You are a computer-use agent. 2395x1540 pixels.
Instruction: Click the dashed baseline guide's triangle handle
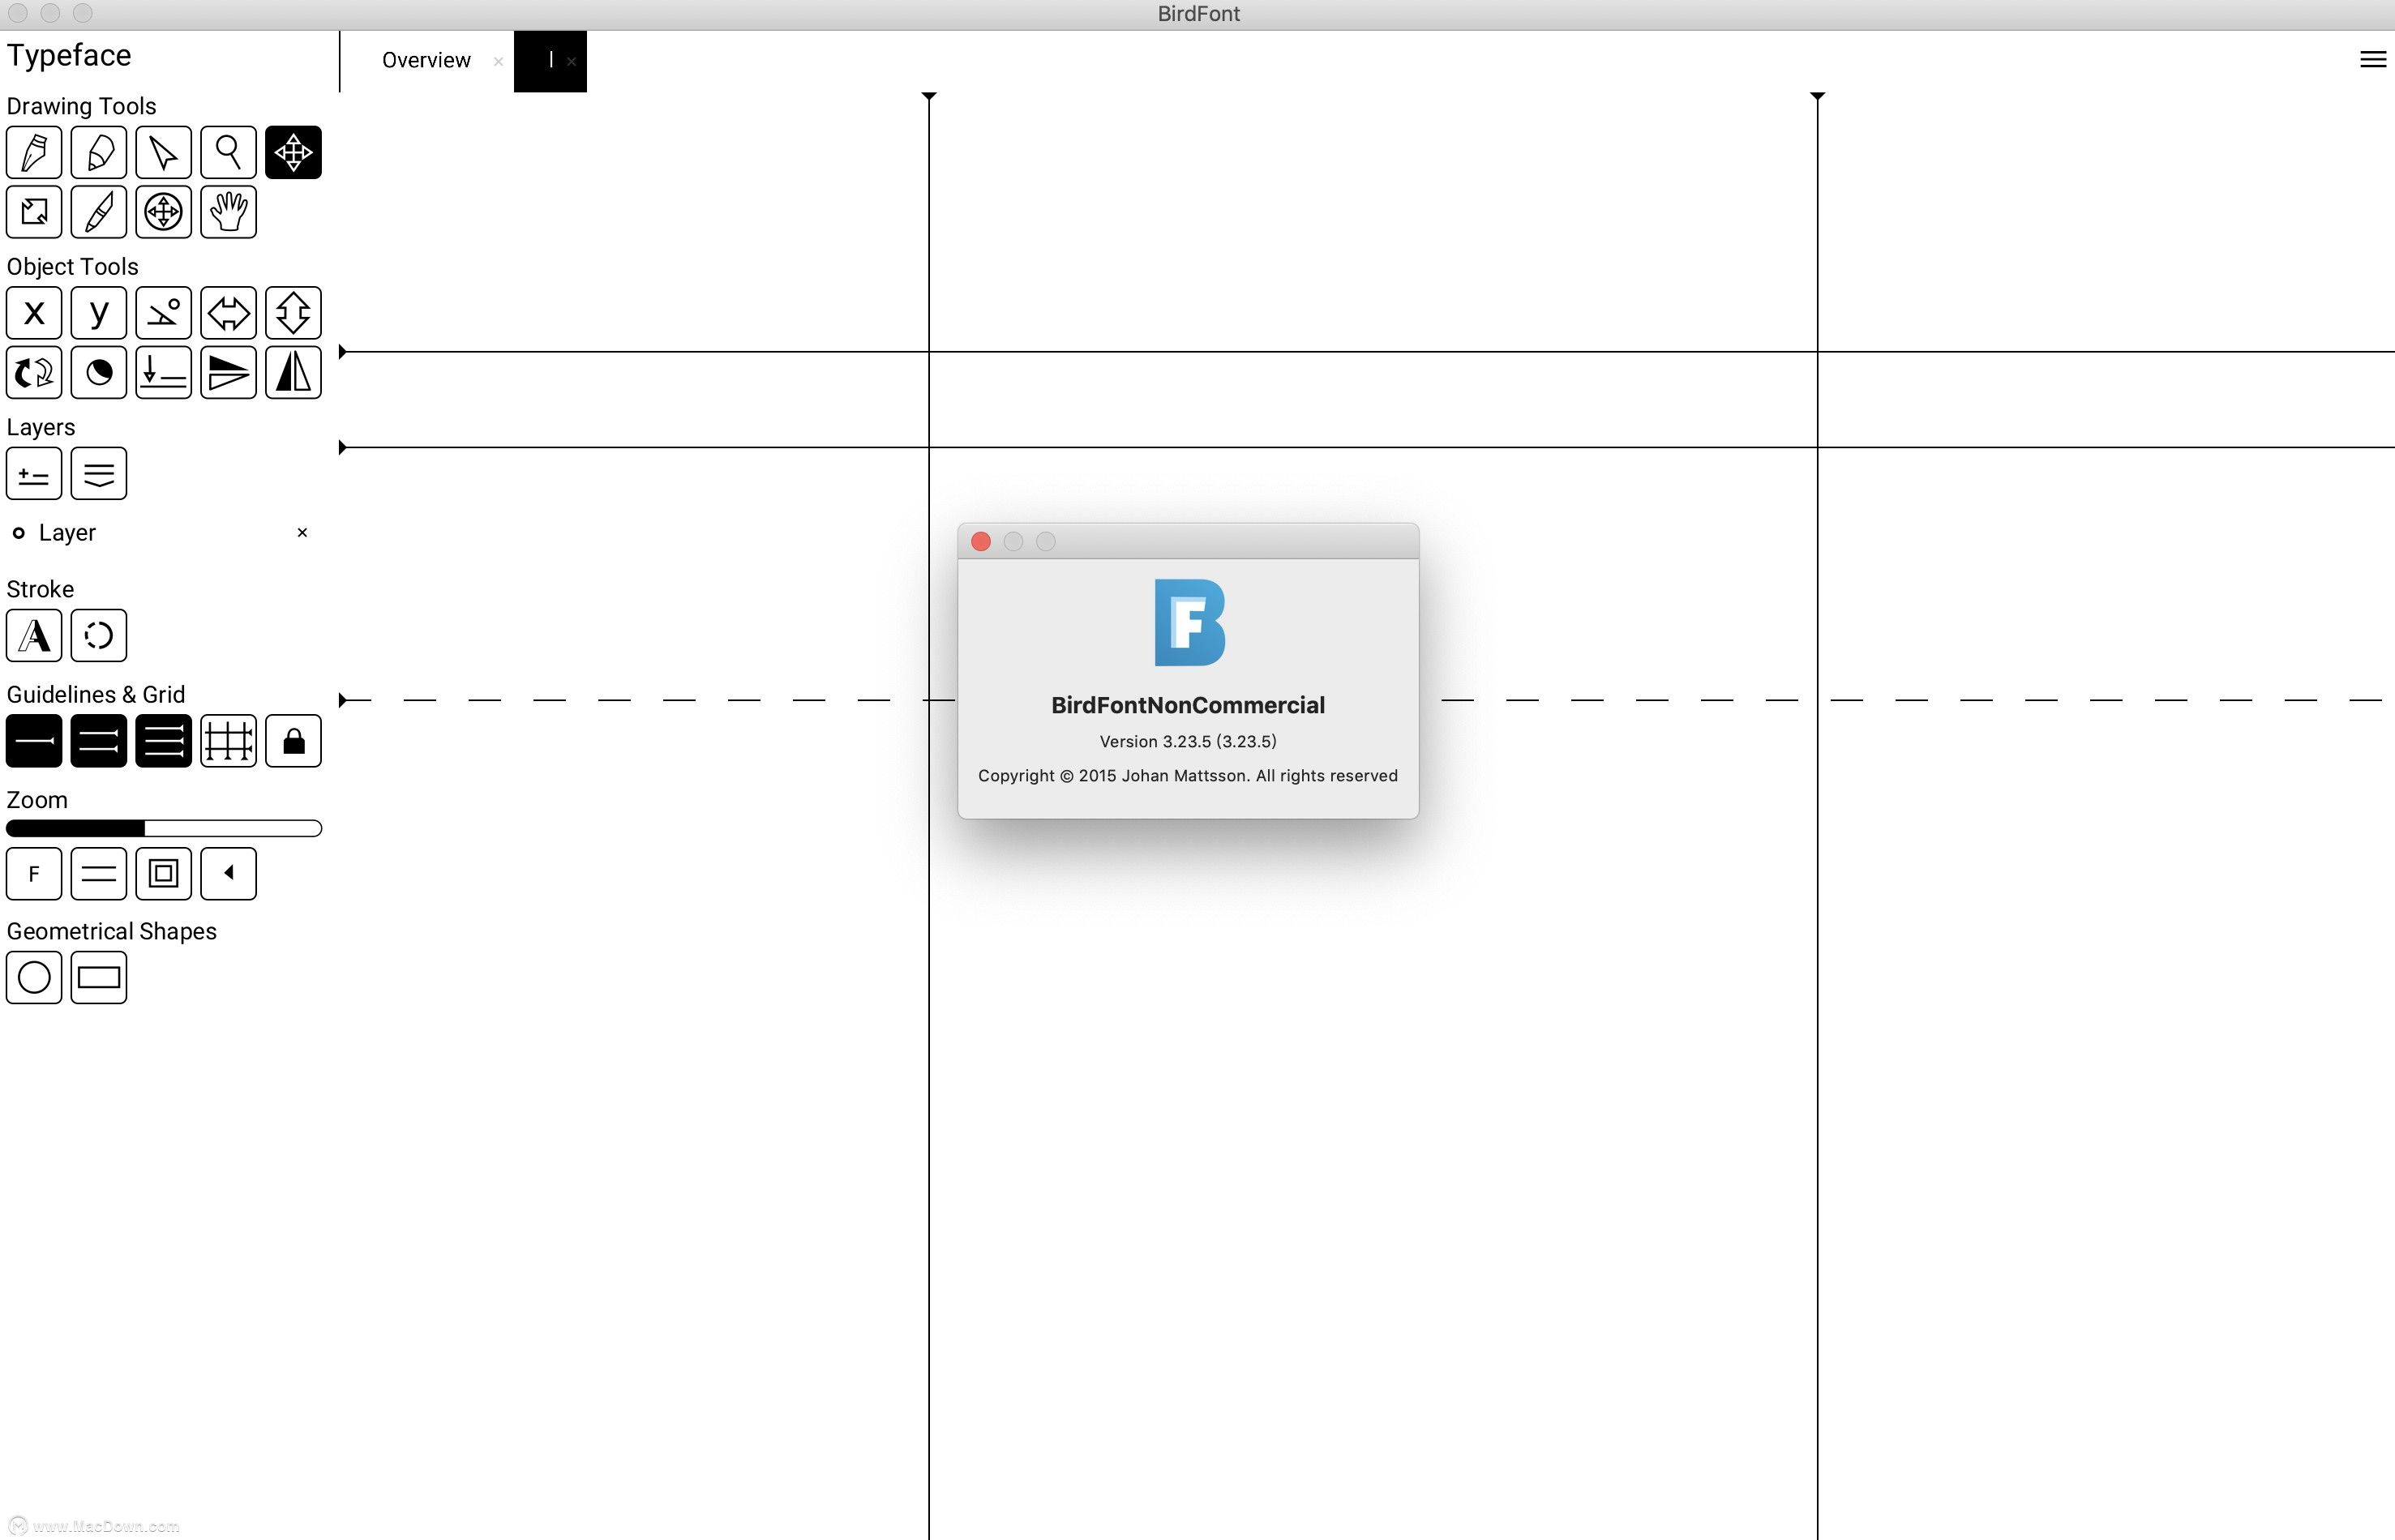343,700
